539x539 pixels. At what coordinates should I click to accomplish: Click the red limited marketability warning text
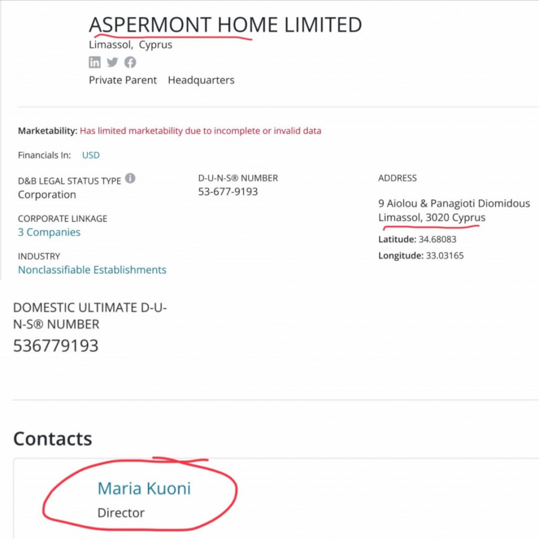(x=201, y=131)
